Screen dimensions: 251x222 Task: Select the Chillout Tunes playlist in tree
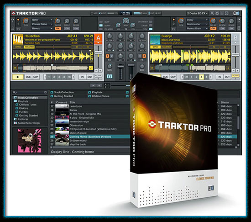pyautogui.click(x=28, y=105)
